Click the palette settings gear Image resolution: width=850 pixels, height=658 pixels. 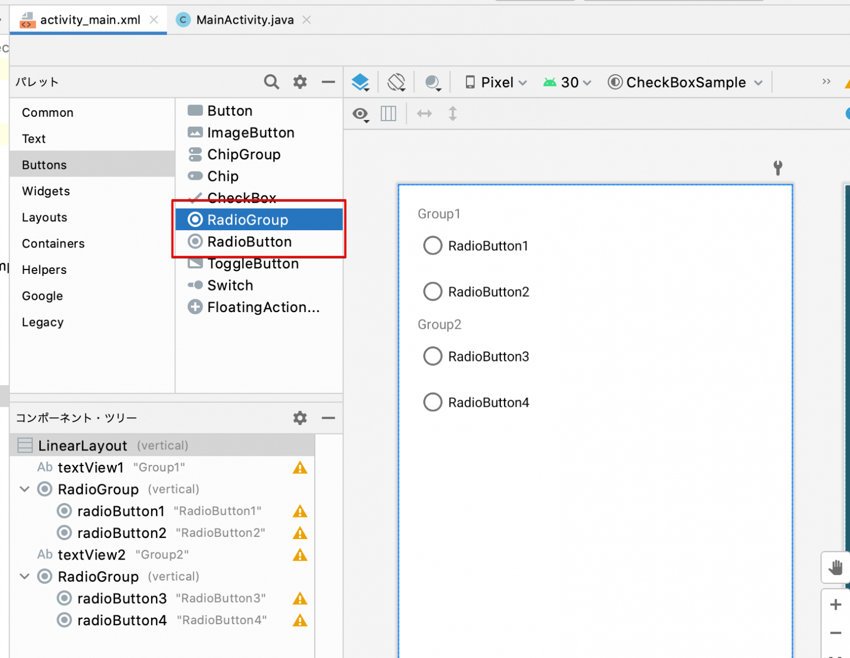300,81
